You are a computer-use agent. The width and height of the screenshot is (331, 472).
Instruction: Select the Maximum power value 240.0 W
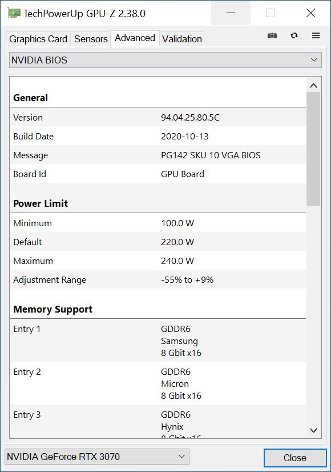coord(177,261)
